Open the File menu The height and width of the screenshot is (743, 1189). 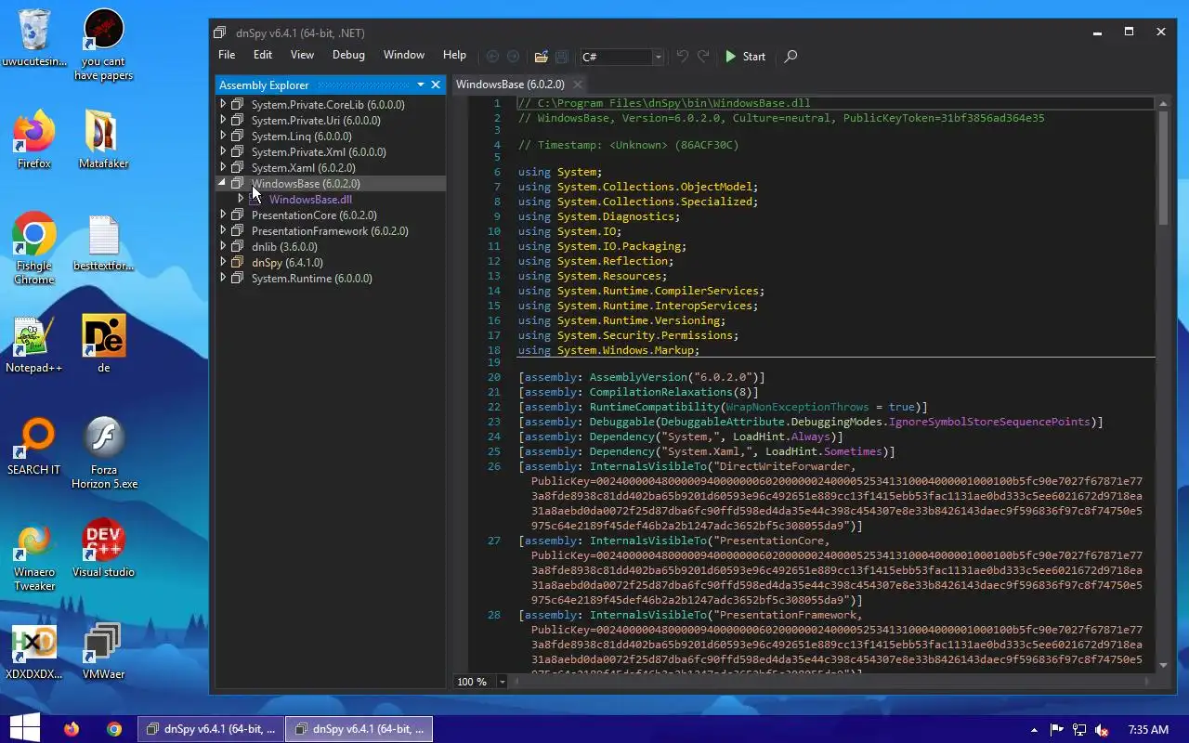point(227,55)
